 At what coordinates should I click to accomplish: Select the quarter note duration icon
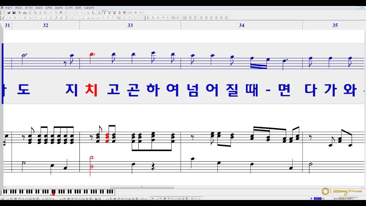coord(46,17)
